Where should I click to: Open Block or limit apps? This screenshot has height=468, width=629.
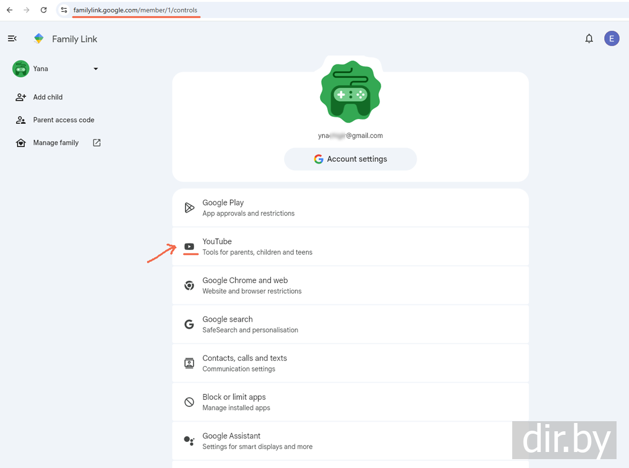[350, 402]
